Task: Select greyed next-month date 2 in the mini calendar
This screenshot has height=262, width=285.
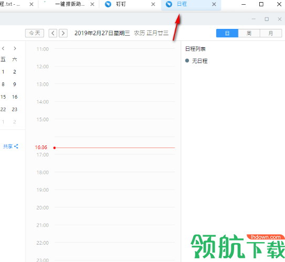Action: (x=15, y=122)
